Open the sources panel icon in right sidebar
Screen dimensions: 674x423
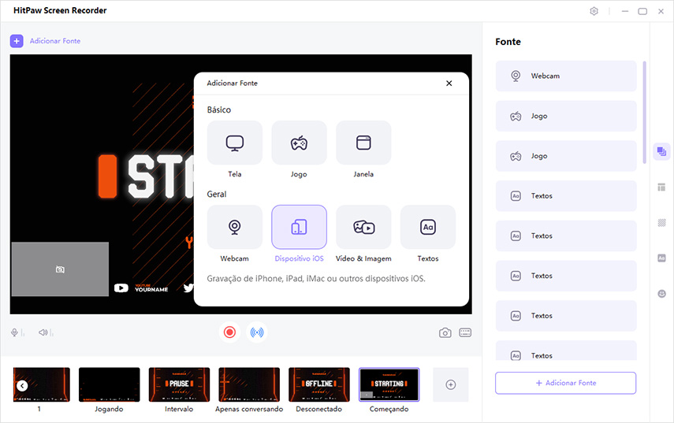[661, 151]
